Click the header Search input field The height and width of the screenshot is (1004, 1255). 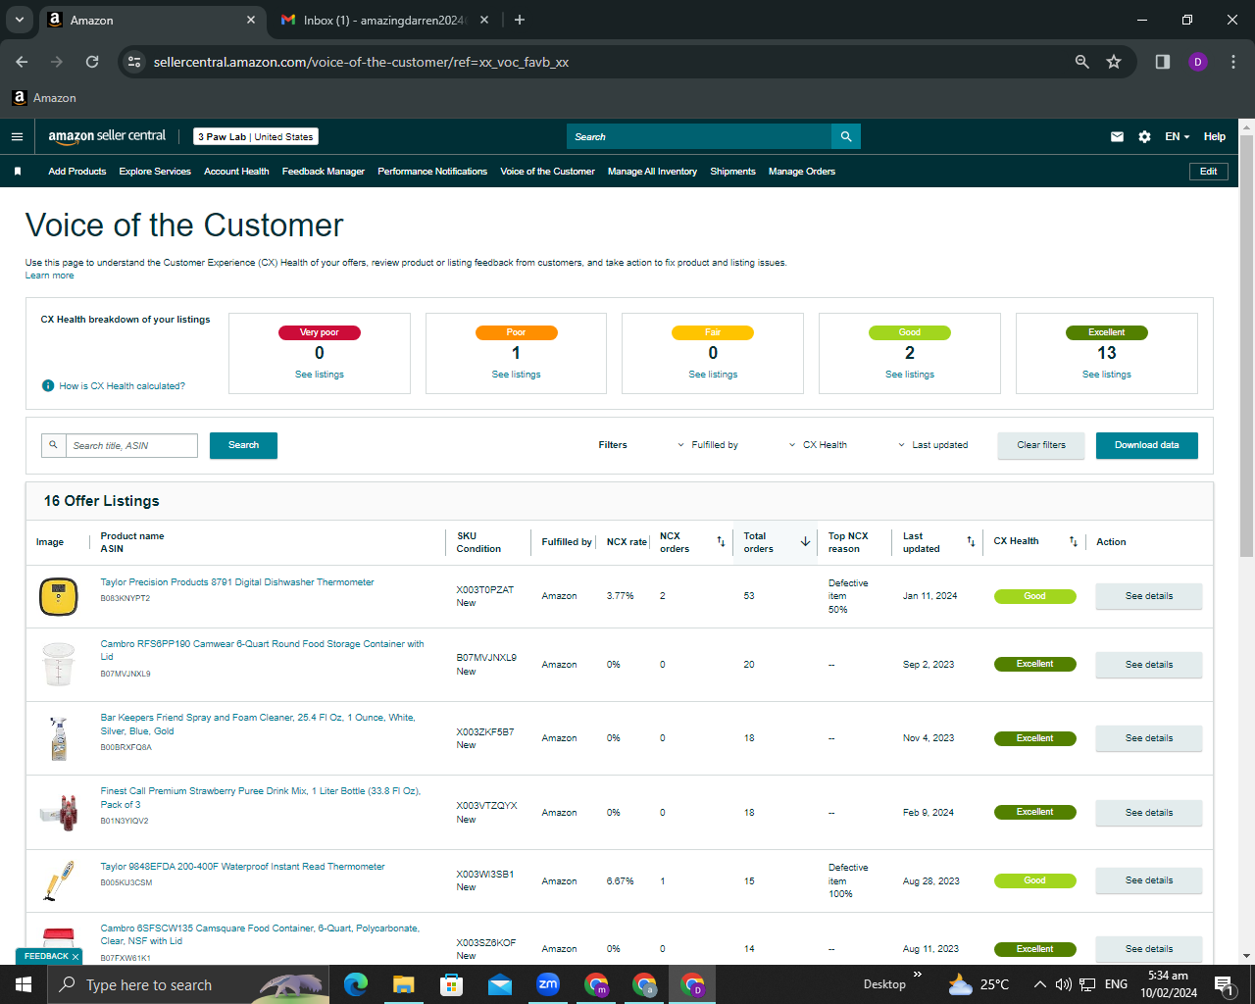(x=699, y=136)
